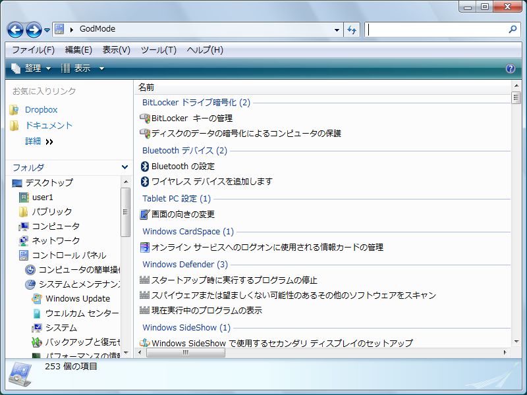Open the ファイル(F) menu

34,50
